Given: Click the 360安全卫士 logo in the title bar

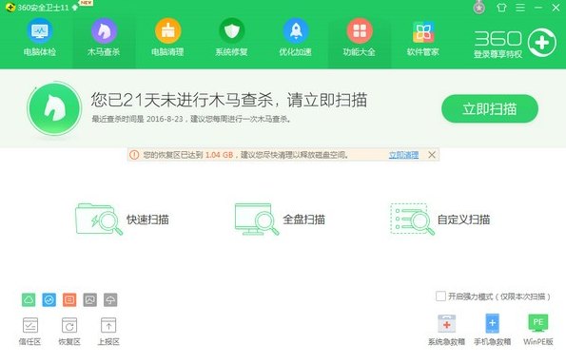Looking at the screenshot, I should [10, 8].
